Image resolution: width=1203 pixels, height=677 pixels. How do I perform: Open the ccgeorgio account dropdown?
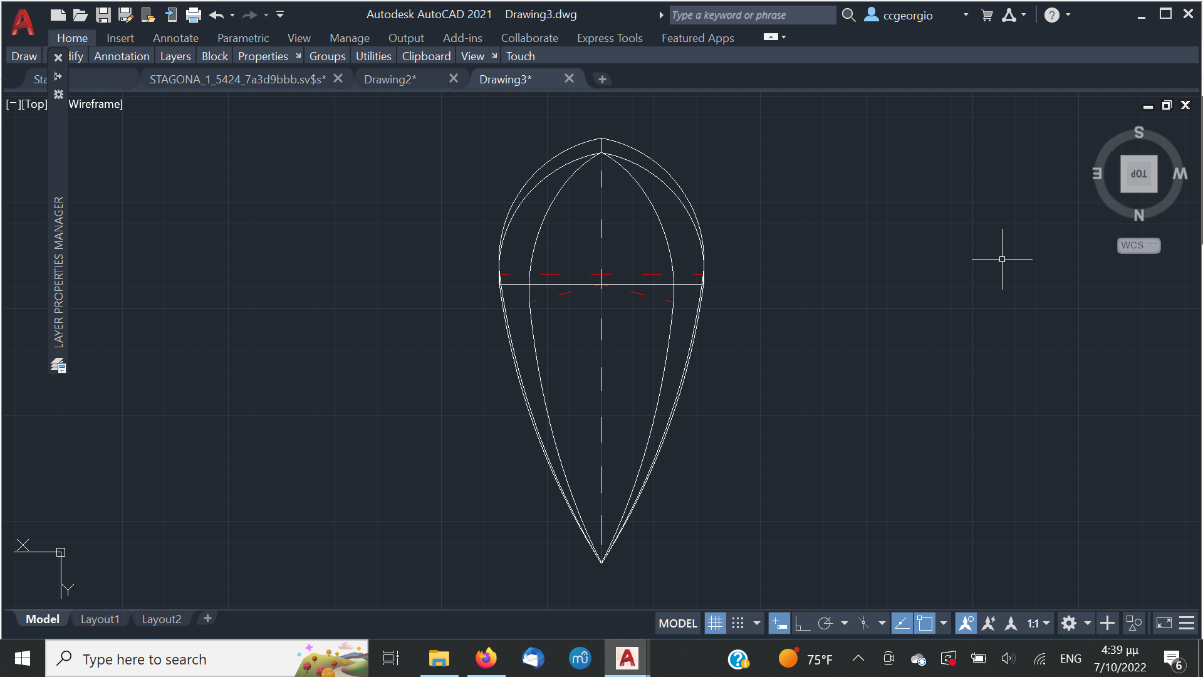pyautogui.click(x=966, y=15)
